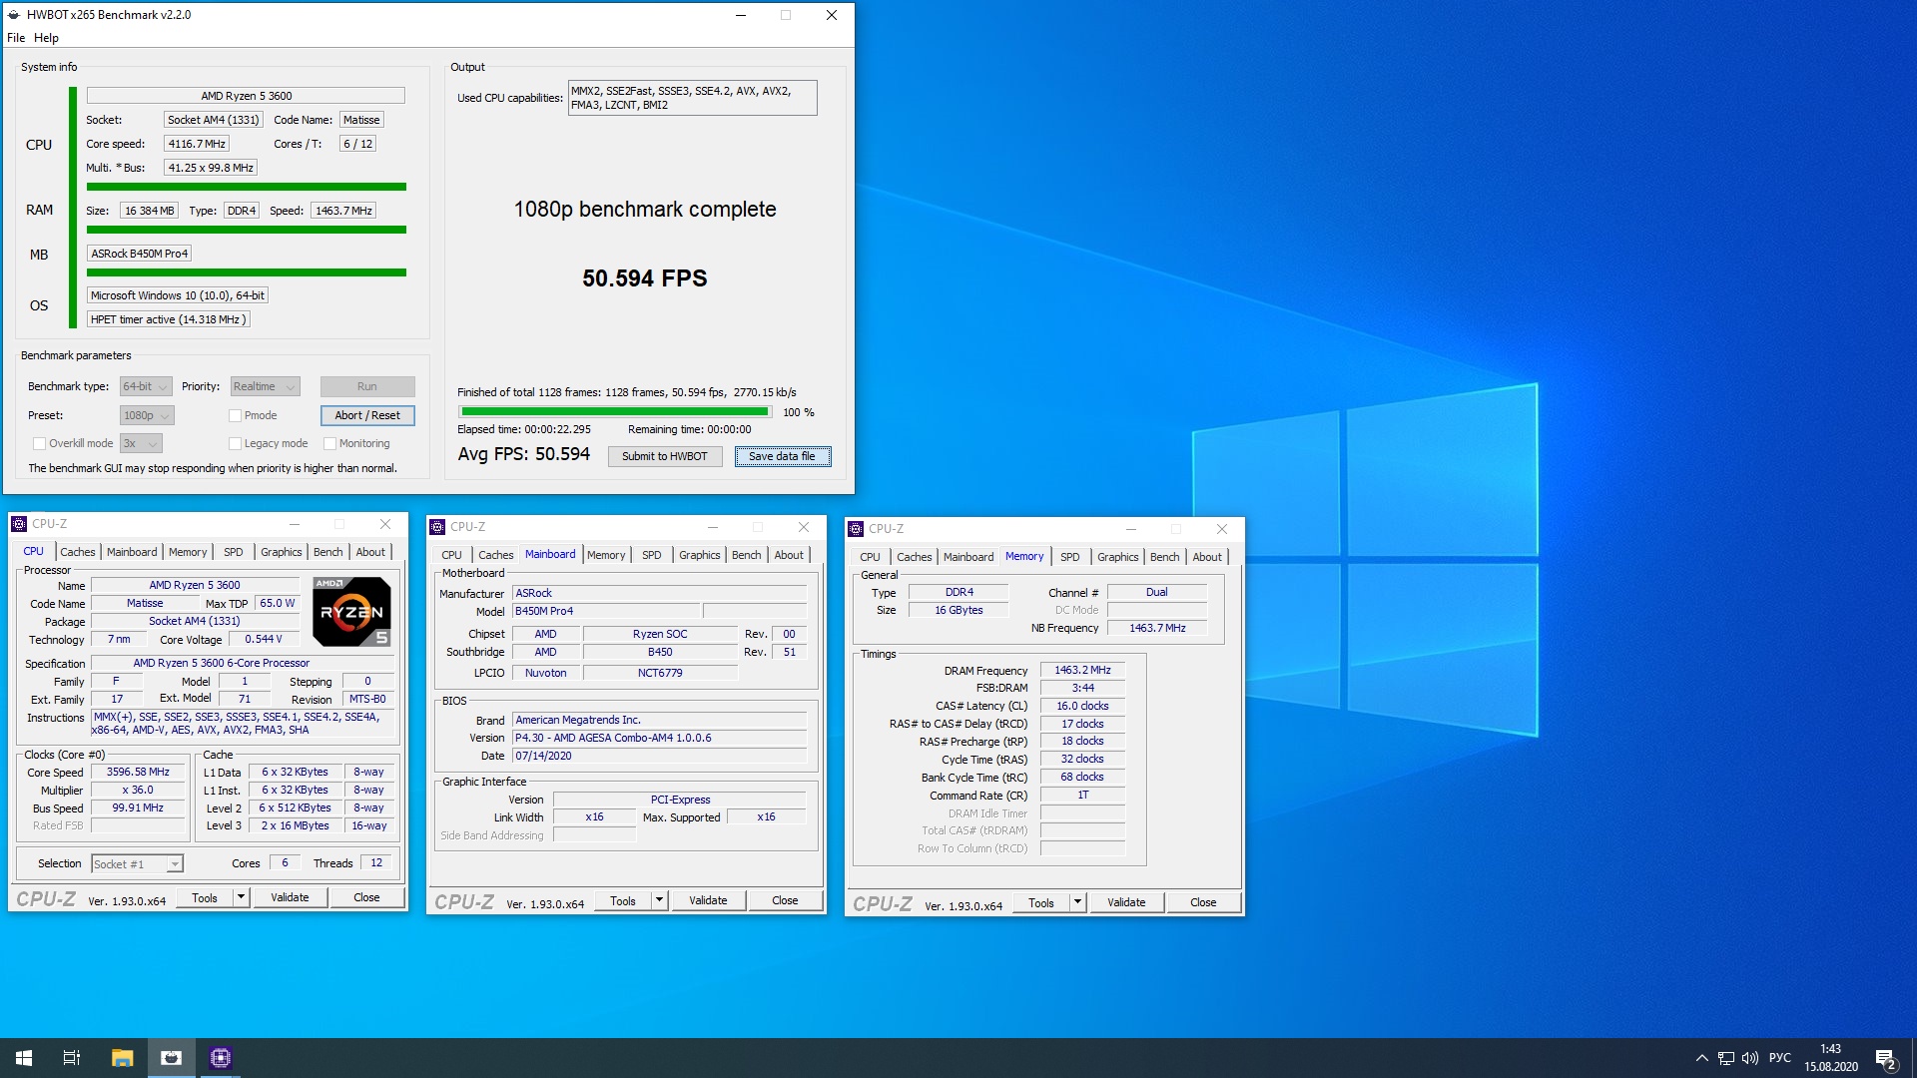Click the CPU-Z title icon in the CPU window
This screenshot has height=1078, width=1917.
(19, 524)
